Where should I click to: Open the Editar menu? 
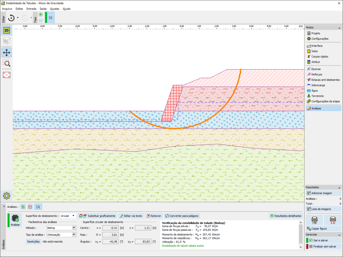(19, 9)
